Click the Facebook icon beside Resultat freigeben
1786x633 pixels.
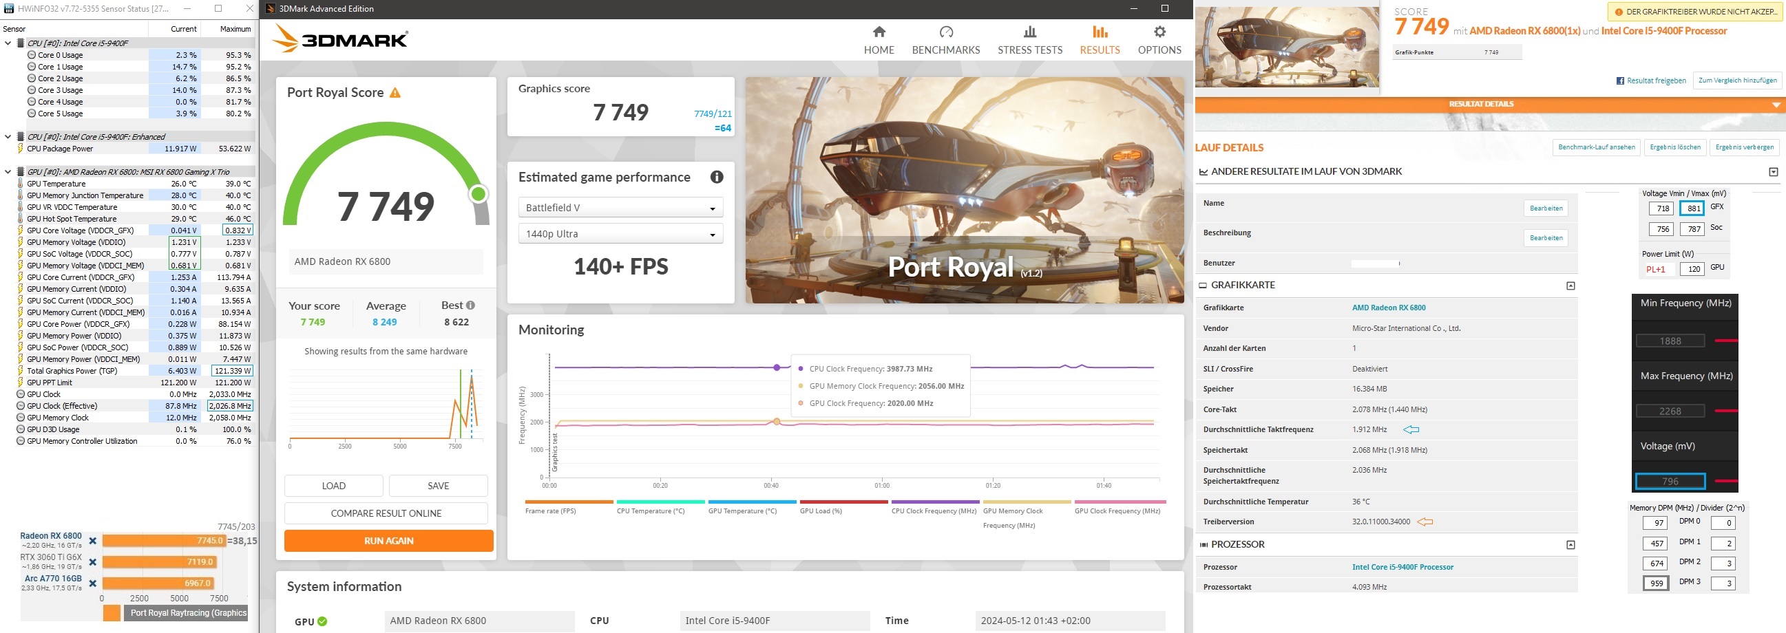click(x=1620, y=81)
